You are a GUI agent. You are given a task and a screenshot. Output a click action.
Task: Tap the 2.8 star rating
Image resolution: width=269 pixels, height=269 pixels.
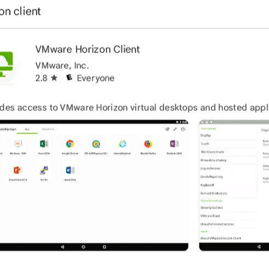coord(46,78)
